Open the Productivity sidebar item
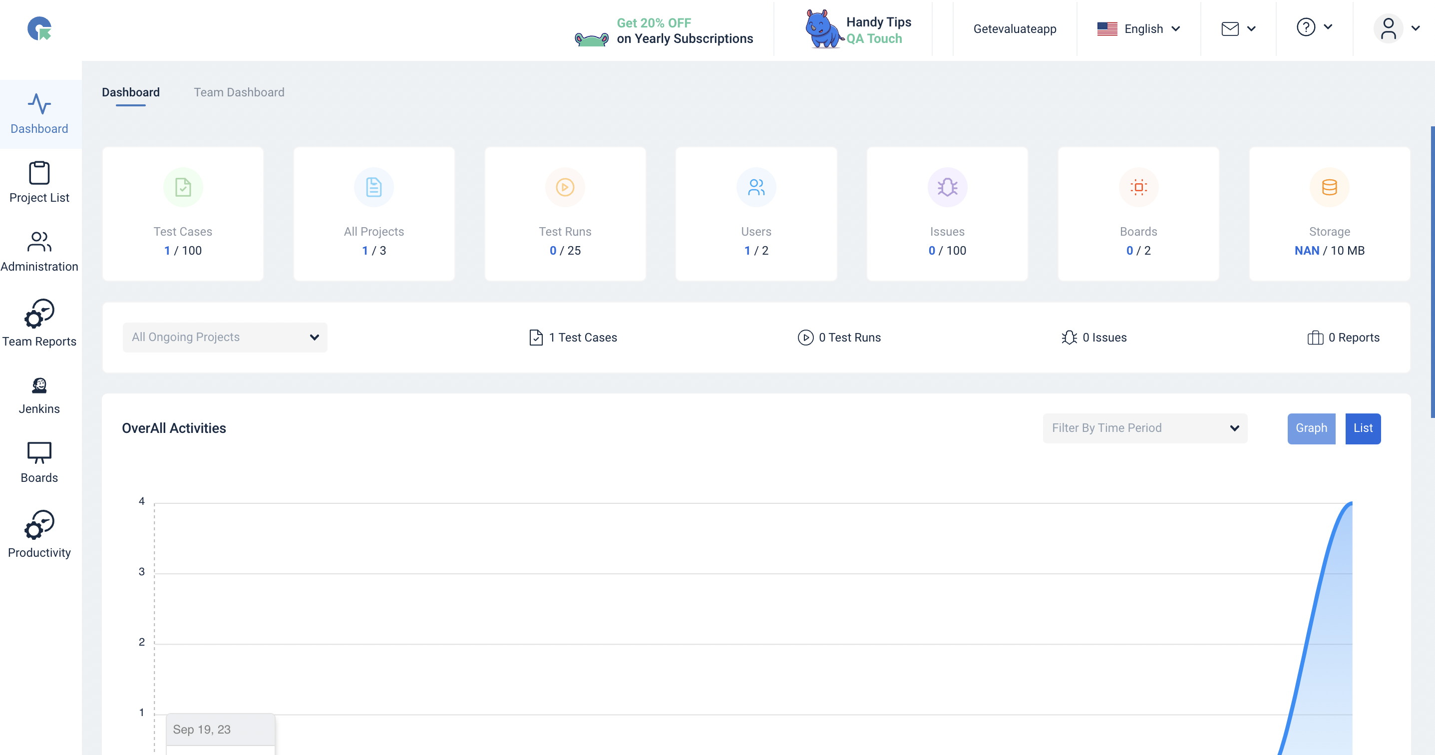The height and width of the screenshot is (755, 1435). 39,534
